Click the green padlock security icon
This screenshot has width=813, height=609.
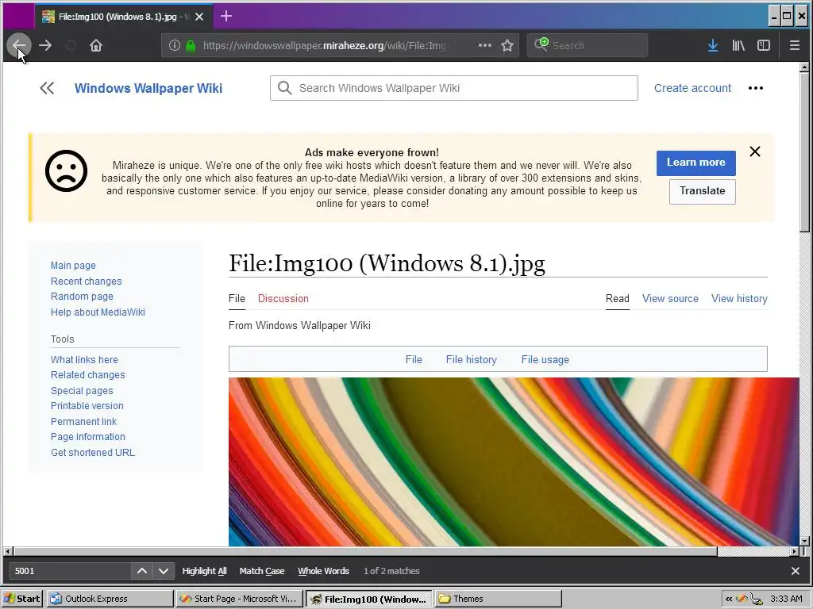click(191, 45)
